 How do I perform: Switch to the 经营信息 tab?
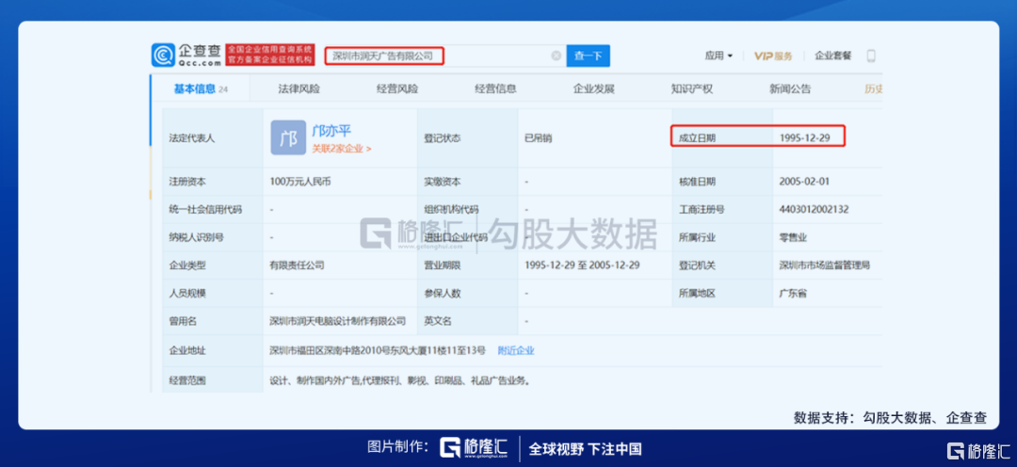(495, 89)
